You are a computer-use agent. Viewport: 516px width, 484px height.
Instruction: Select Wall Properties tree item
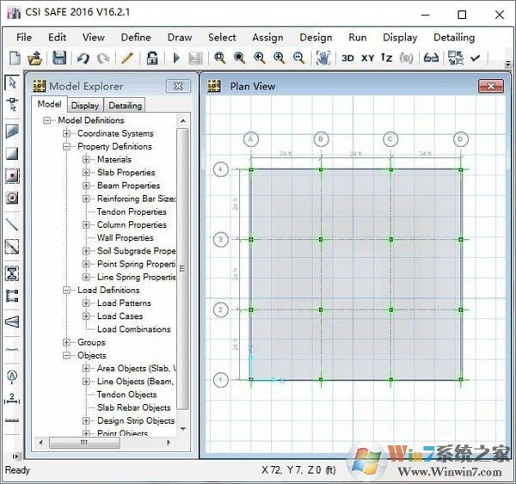point(125,238)
